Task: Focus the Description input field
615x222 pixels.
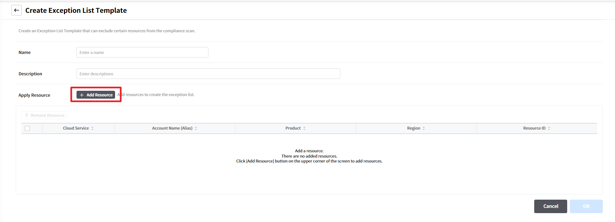Action: tap(208, 74)
